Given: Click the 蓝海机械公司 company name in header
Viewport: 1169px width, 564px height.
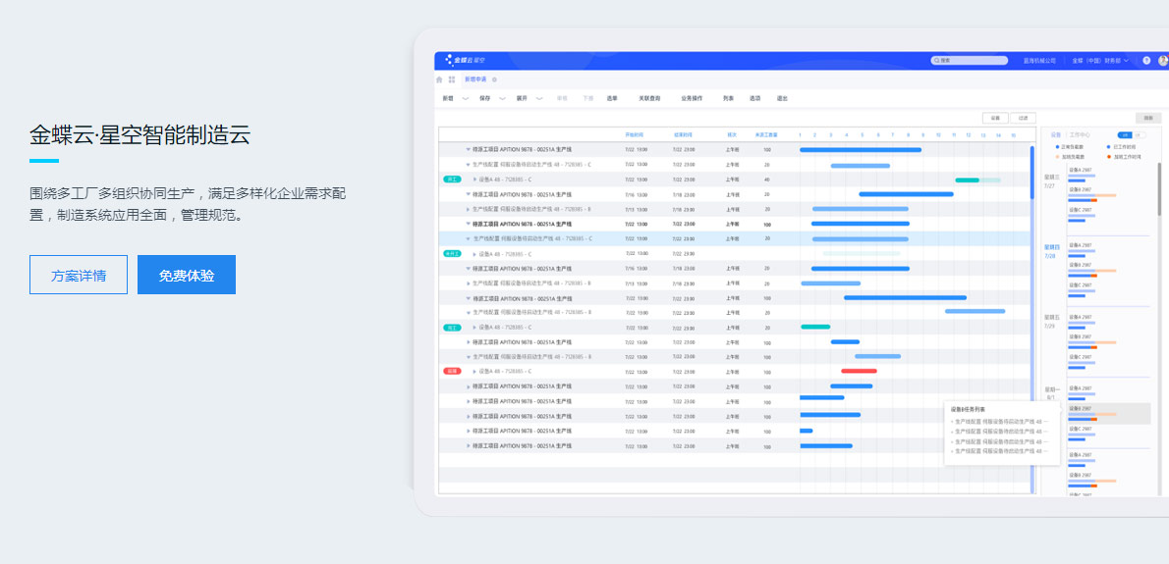Looking at the screenshot, I should tap(1039, 60).
